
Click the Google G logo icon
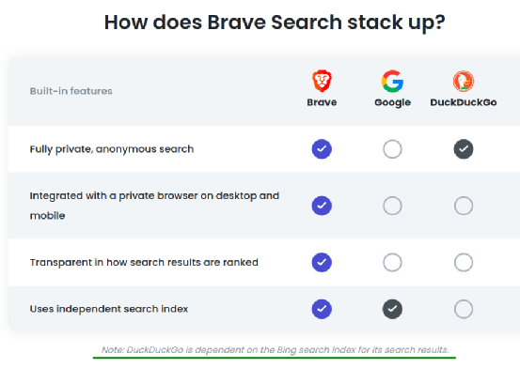coord(392,81)
